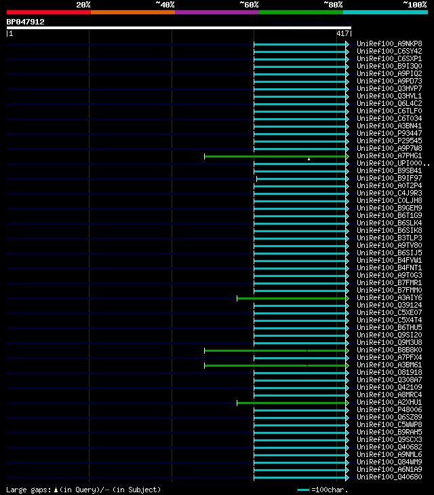Select the UniRef100_B4FVW1 label
This screenshot has height=495, width=434.
[x=389, y=260]
